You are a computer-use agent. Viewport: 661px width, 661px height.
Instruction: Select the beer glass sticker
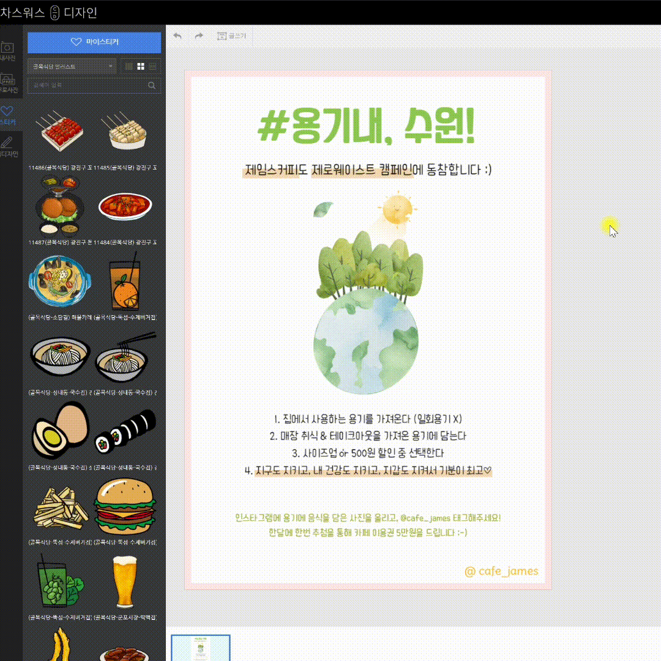pyautogui.click(x=125, y=582)
